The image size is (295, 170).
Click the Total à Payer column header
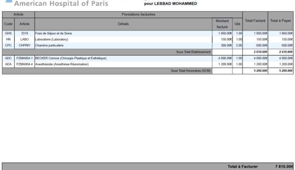(281, 21)
